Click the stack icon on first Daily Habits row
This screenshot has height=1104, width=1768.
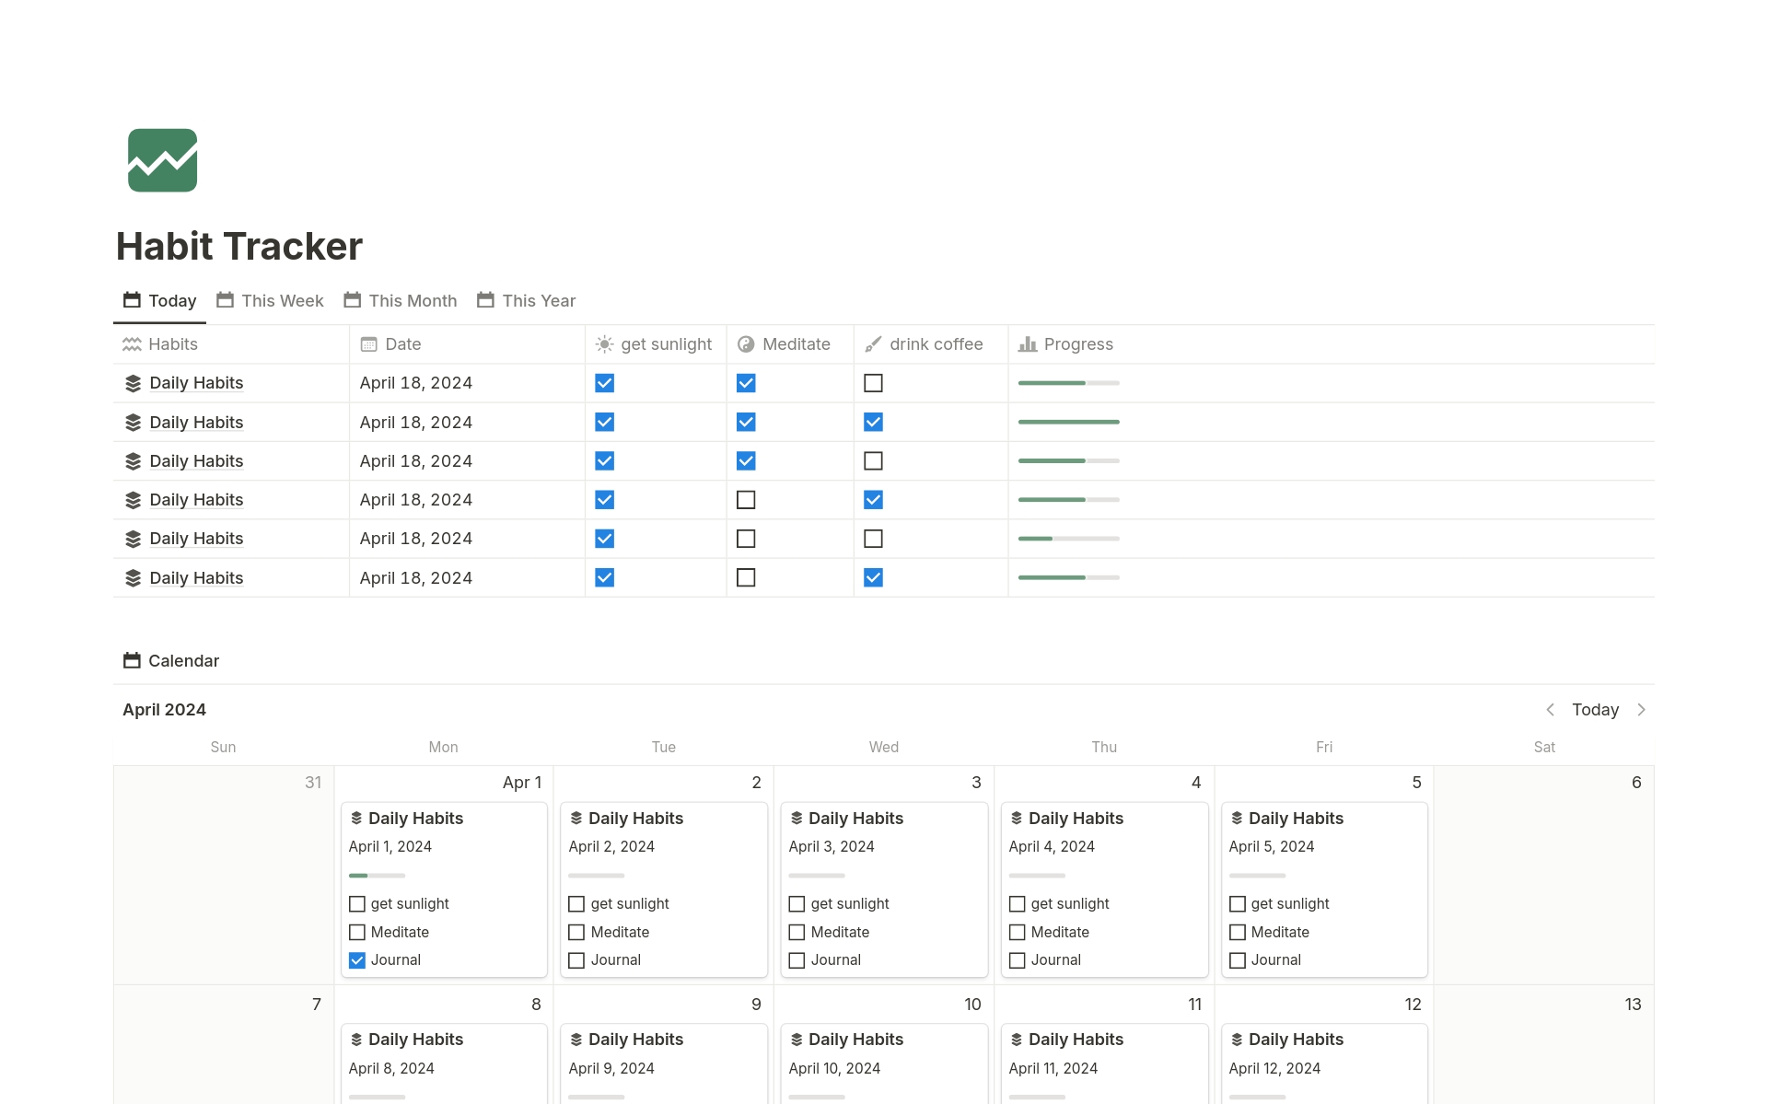click(133, 383)
